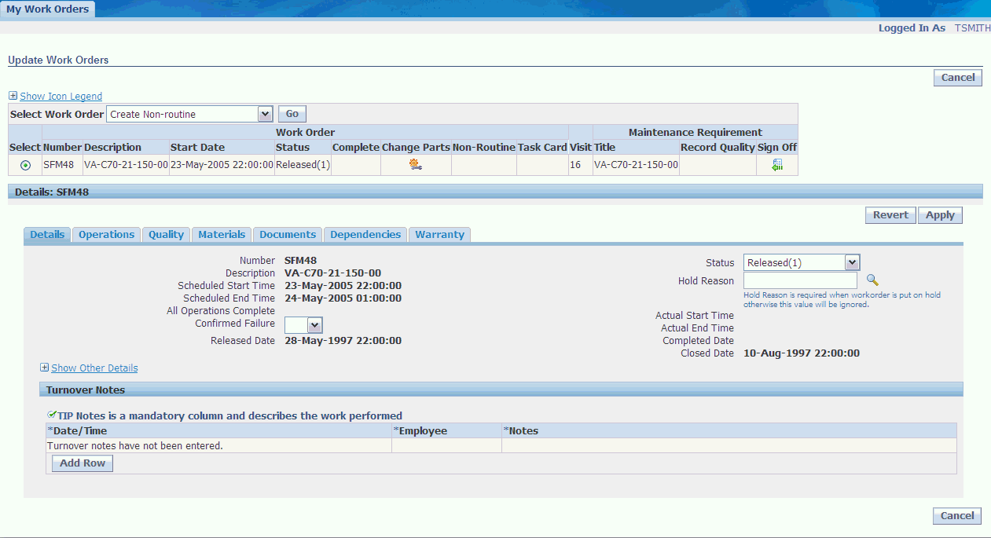Click the Record Quality column header
The width and height of the screenshot is (991, 538).
point(718,147)
